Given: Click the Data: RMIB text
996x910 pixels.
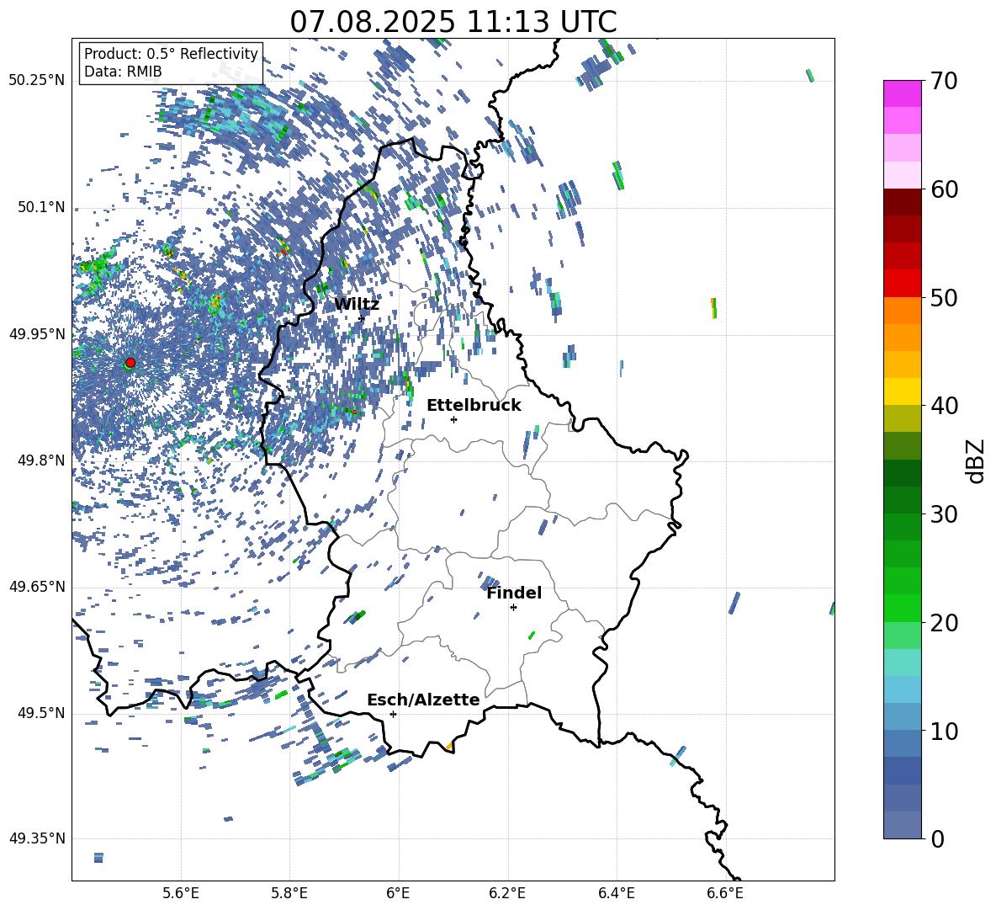Looking at the screenshot, I should [x=123, y=72].
